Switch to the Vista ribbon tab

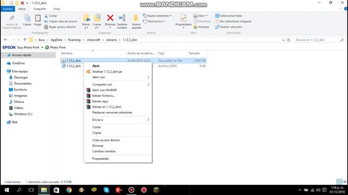click(57, 9)
